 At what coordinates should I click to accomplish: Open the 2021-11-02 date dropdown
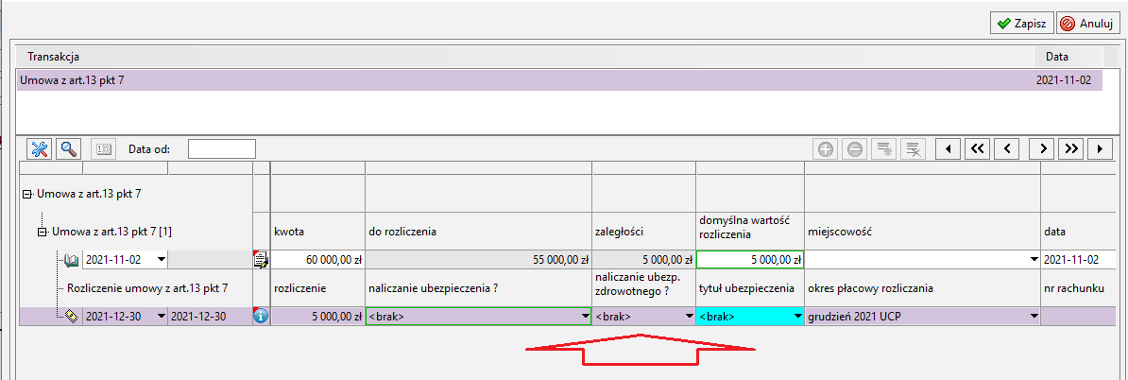(162, 259)
